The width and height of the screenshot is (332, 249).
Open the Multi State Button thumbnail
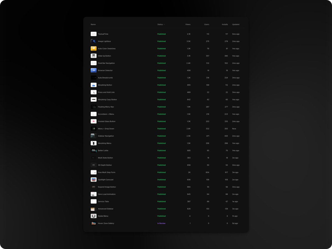94,158
